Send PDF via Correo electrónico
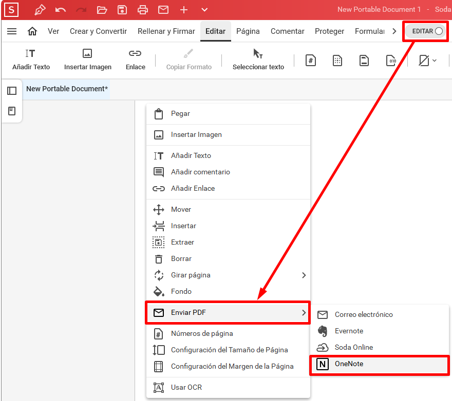Screen dimensions: 452x401 380,315
